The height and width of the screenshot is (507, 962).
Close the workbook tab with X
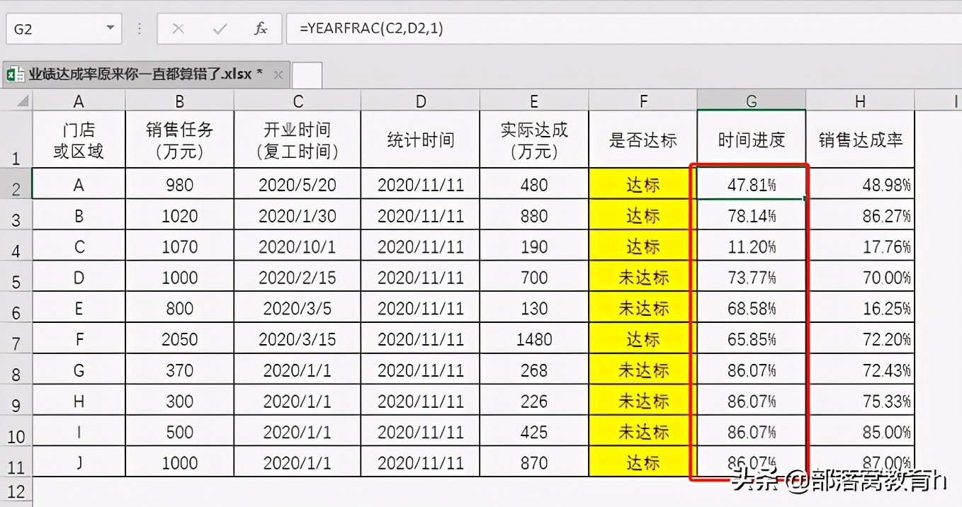click(x=278, y=74)
